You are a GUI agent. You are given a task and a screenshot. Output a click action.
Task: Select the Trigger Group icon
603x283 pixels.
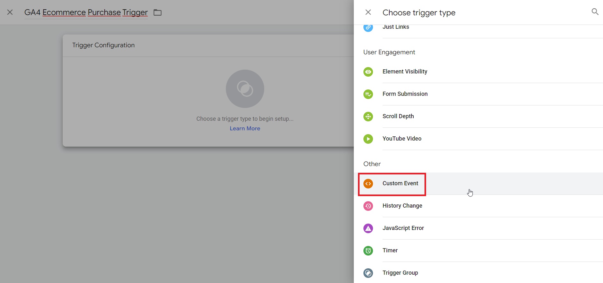pyautogui.click(x=368, y=273)
